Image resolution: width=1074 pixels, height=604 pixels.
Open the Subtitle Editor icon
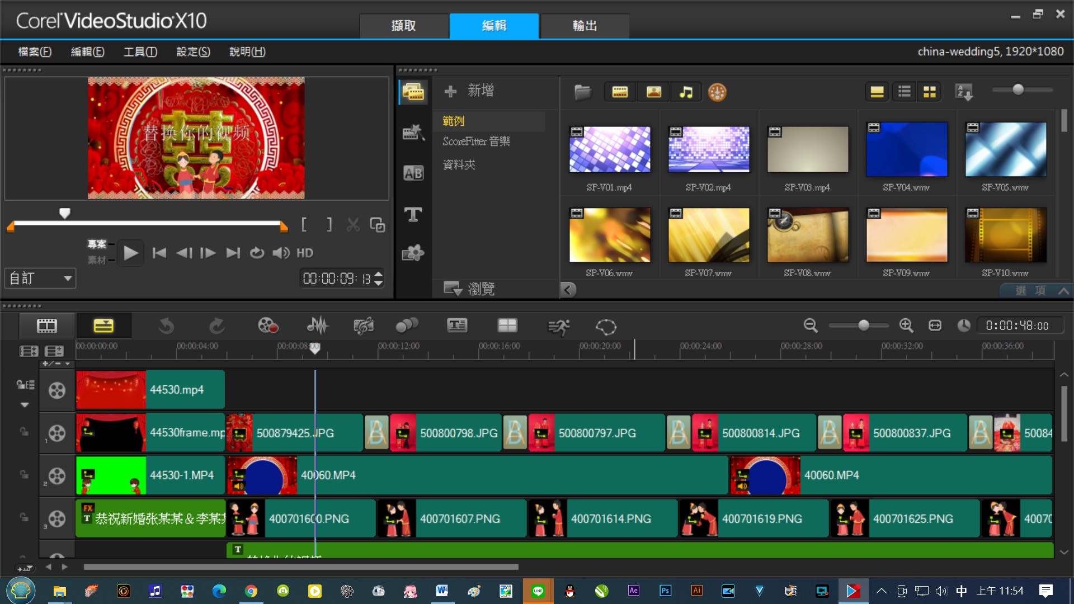click(x=457, y=325)
